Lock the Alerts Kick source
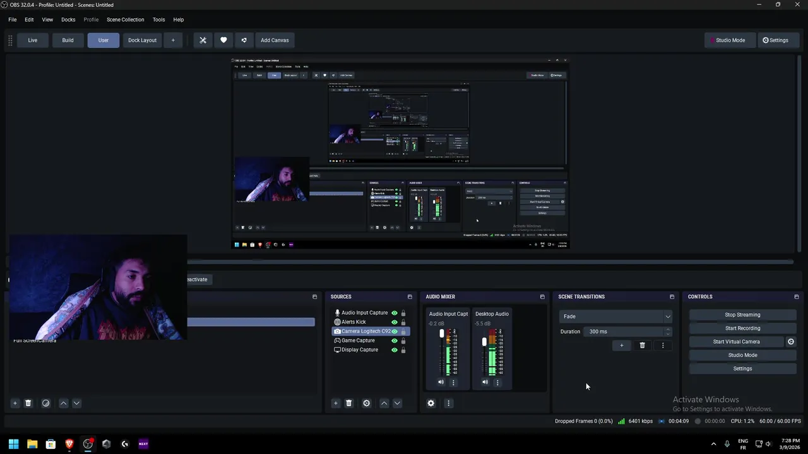The width and height of the screenshot is (808, 454). coord(403,322)
